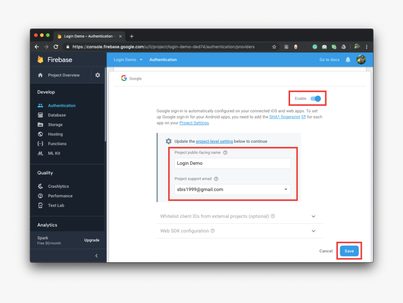The width and height of the screenshot is (403, 303).
Task: Open Hosting in the sidebar
Action: [x=55, y=134]
